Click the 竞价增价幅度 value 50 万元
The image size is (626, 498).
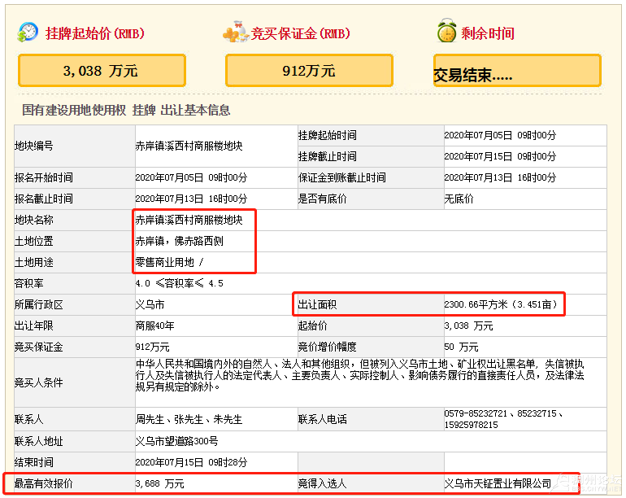(x=467, y=347)
